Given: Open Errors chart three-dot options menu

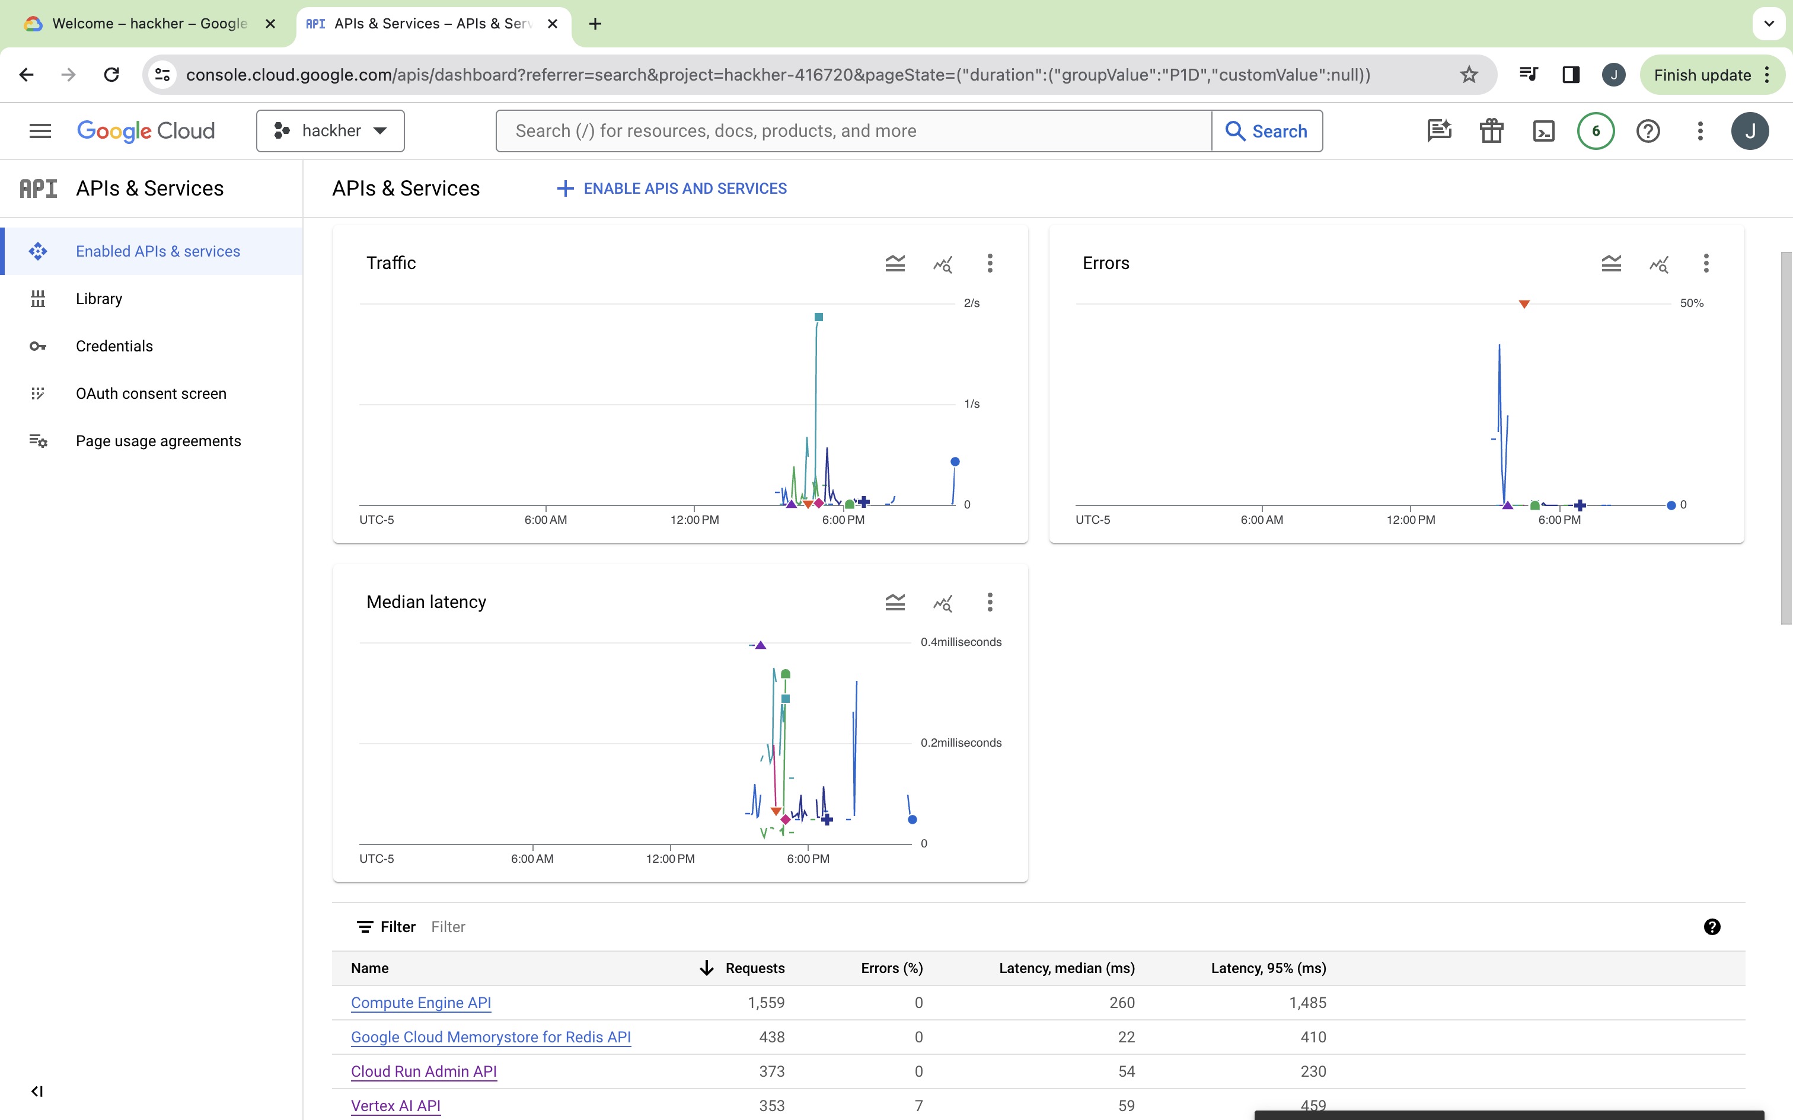Looking at the screenshot, I should point(1706,263).
